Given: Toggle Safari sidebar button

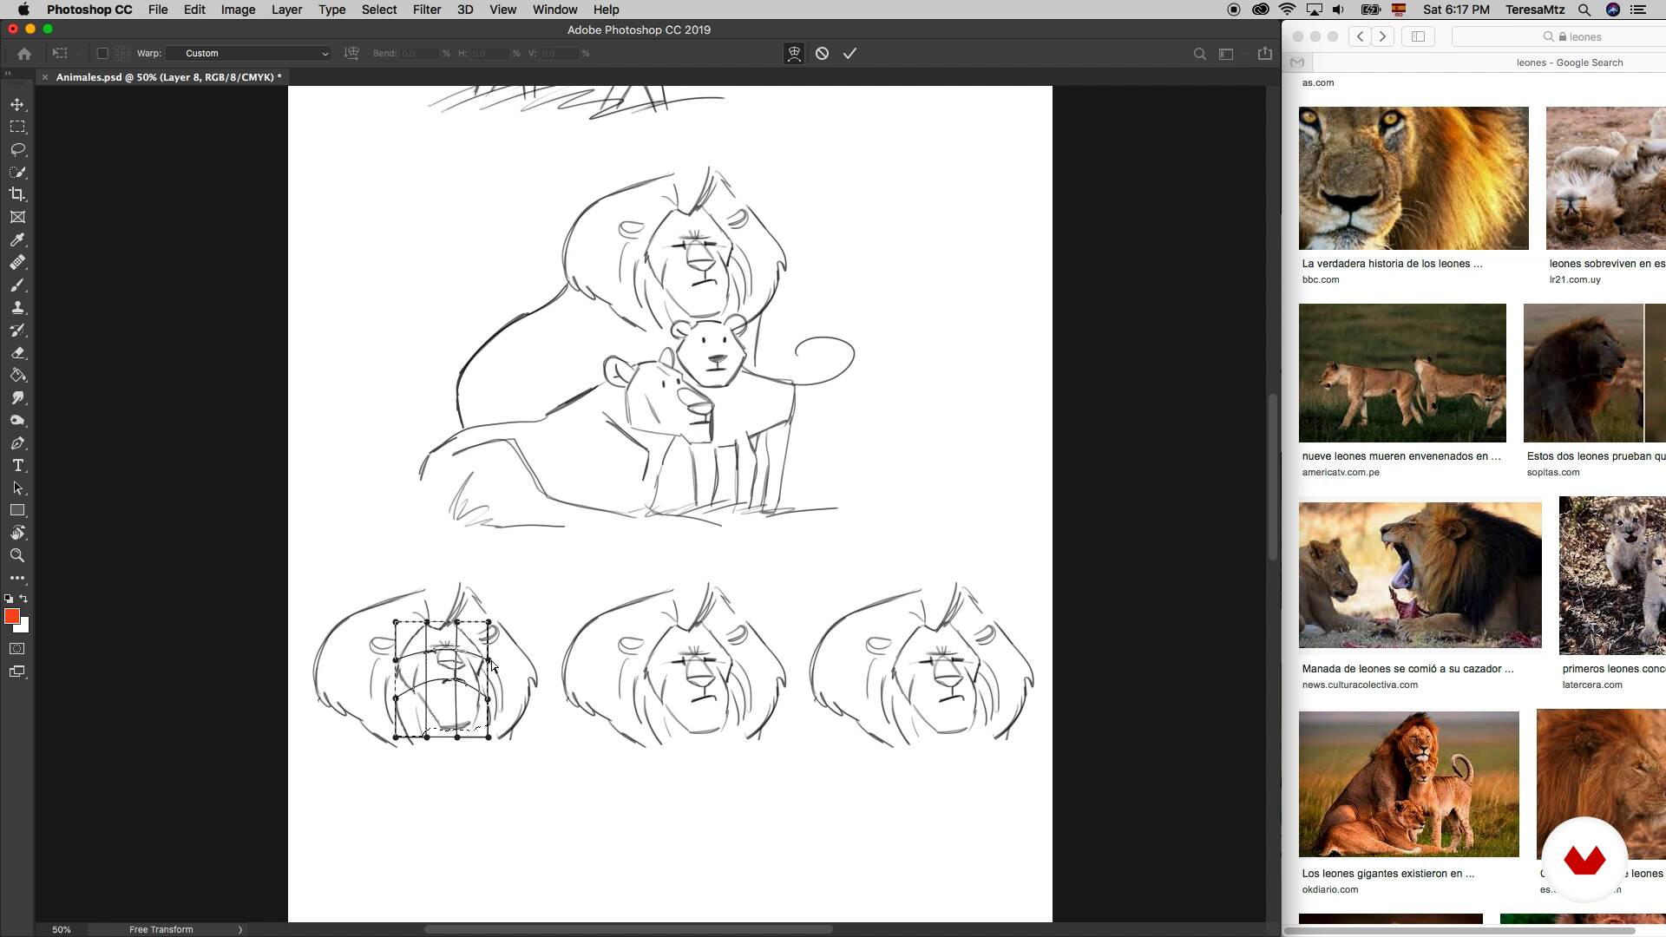Looking at the screenshot, I should (1418, 36).
